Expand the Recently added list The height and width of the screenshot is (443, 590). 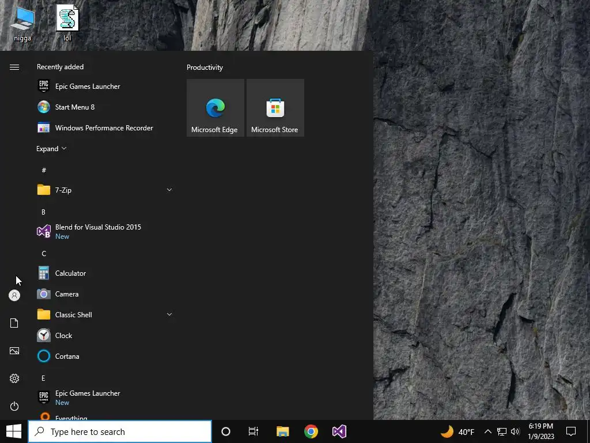coord(51,149)
